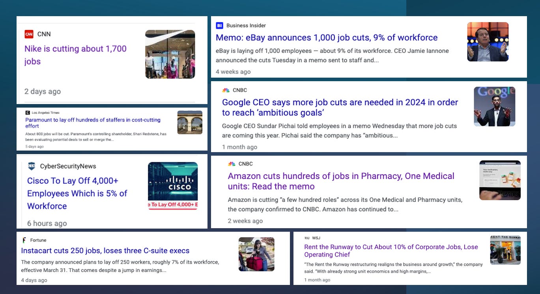Click the CNN logo icon
Viewport: 540px width, 294px height.
click(29, 34)
